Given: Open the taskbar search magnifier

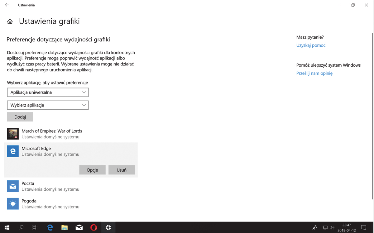Looking at the screenshot, I should point(21,227).
